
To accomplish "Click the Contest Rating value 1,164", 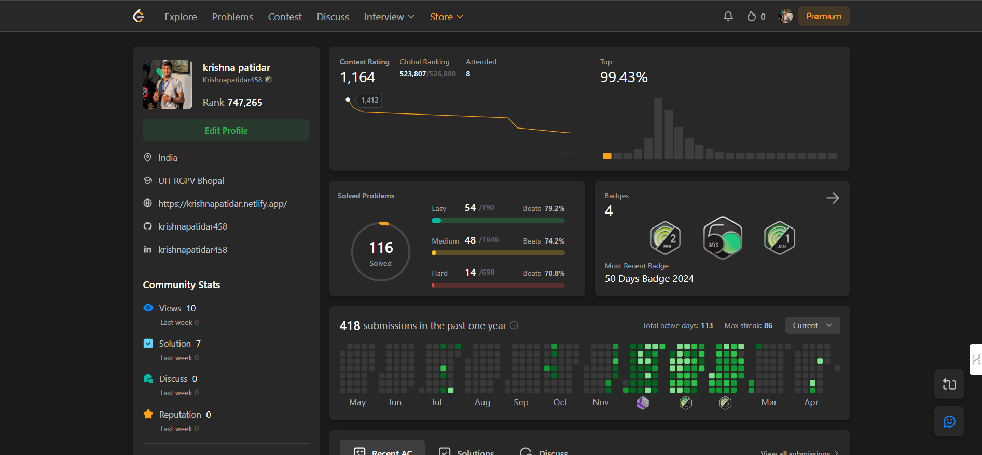I will pyautogui.click(x=357, y=77).
